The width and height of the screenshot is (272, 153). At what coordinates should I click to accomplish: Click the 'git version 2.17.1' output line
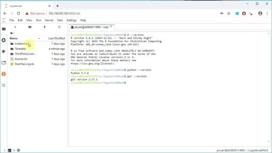[84, 79]
